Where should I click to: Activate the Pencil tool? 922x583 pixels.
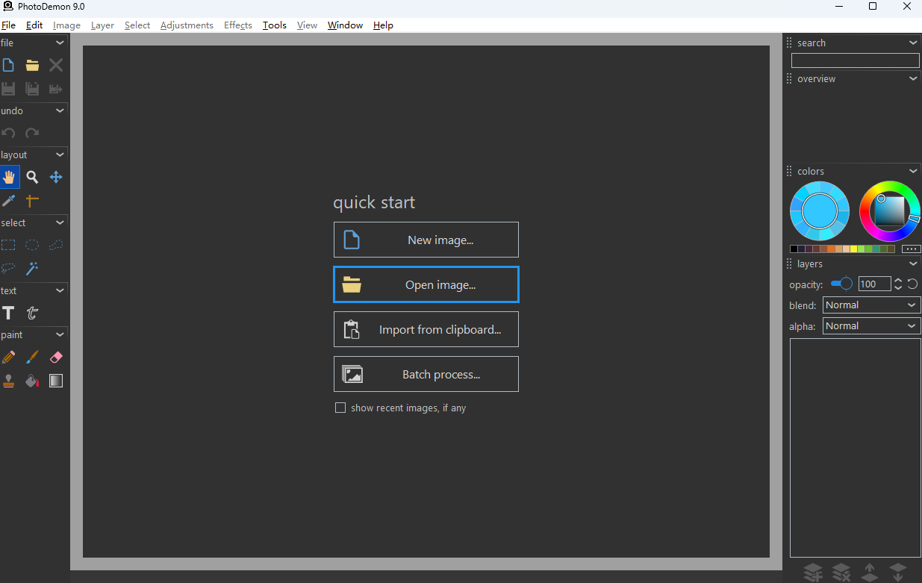pyautogui.click(x=9, y=358)
